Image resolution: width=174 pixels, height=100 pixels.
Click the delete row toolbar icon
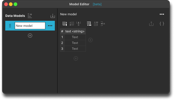103,24
